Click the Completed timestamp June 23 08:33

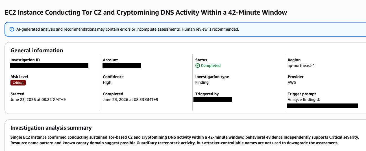click(130, 100)
